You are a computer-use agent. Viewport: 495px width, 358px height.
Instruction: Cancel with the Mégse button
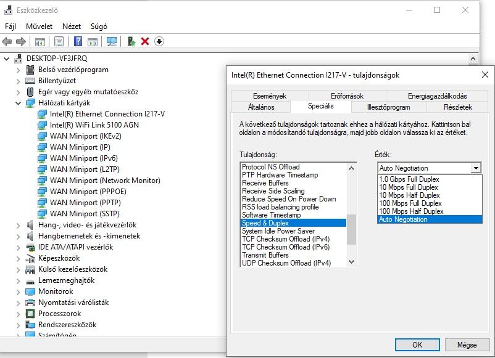tap(467, 345)
